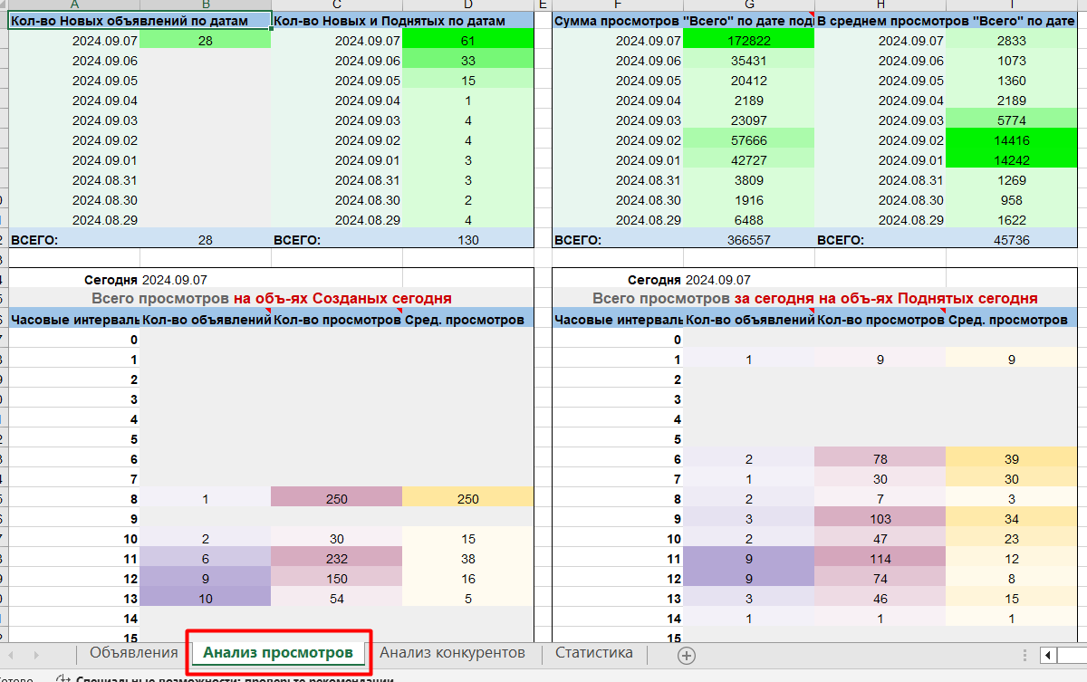Select the narrow column E header
The image size is (1087, 682).
[x=543, y=5]
